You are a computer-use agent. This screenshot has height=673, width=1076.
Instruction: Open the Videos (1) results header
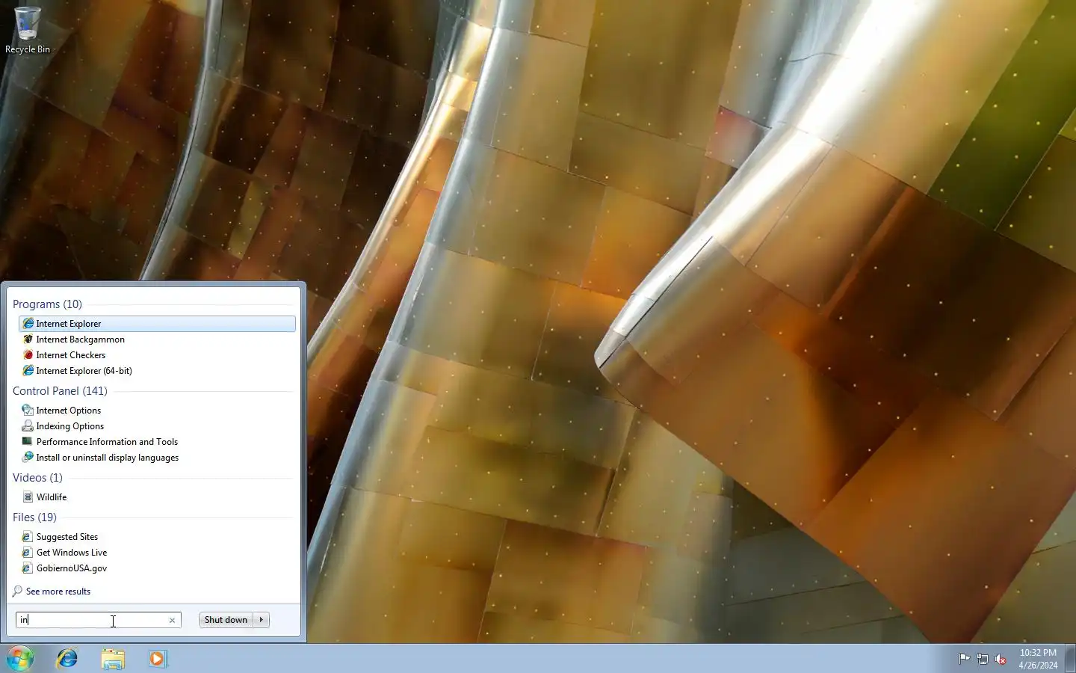[37, 478]
